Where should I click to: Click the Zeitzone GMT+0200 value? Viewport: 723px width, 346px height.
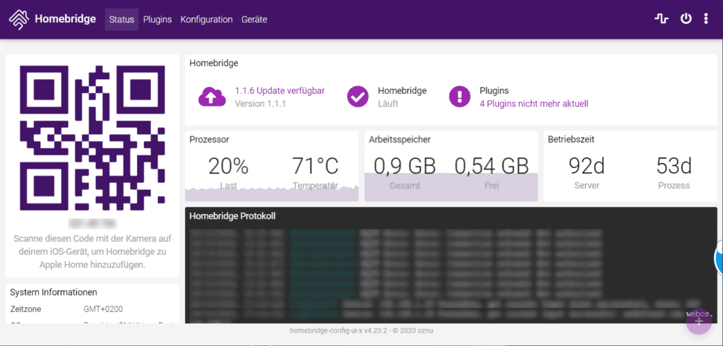tap(103, 309)
